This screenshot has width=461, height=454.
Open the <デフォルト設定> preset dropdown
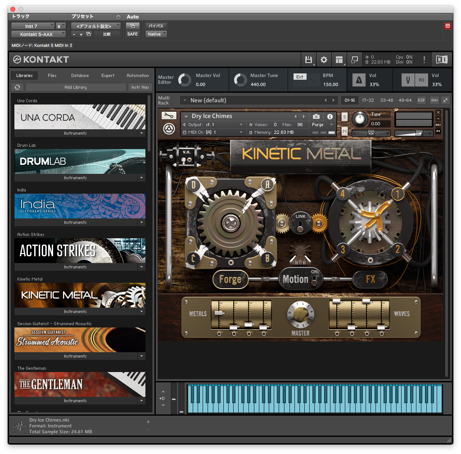tap(96, 26)
